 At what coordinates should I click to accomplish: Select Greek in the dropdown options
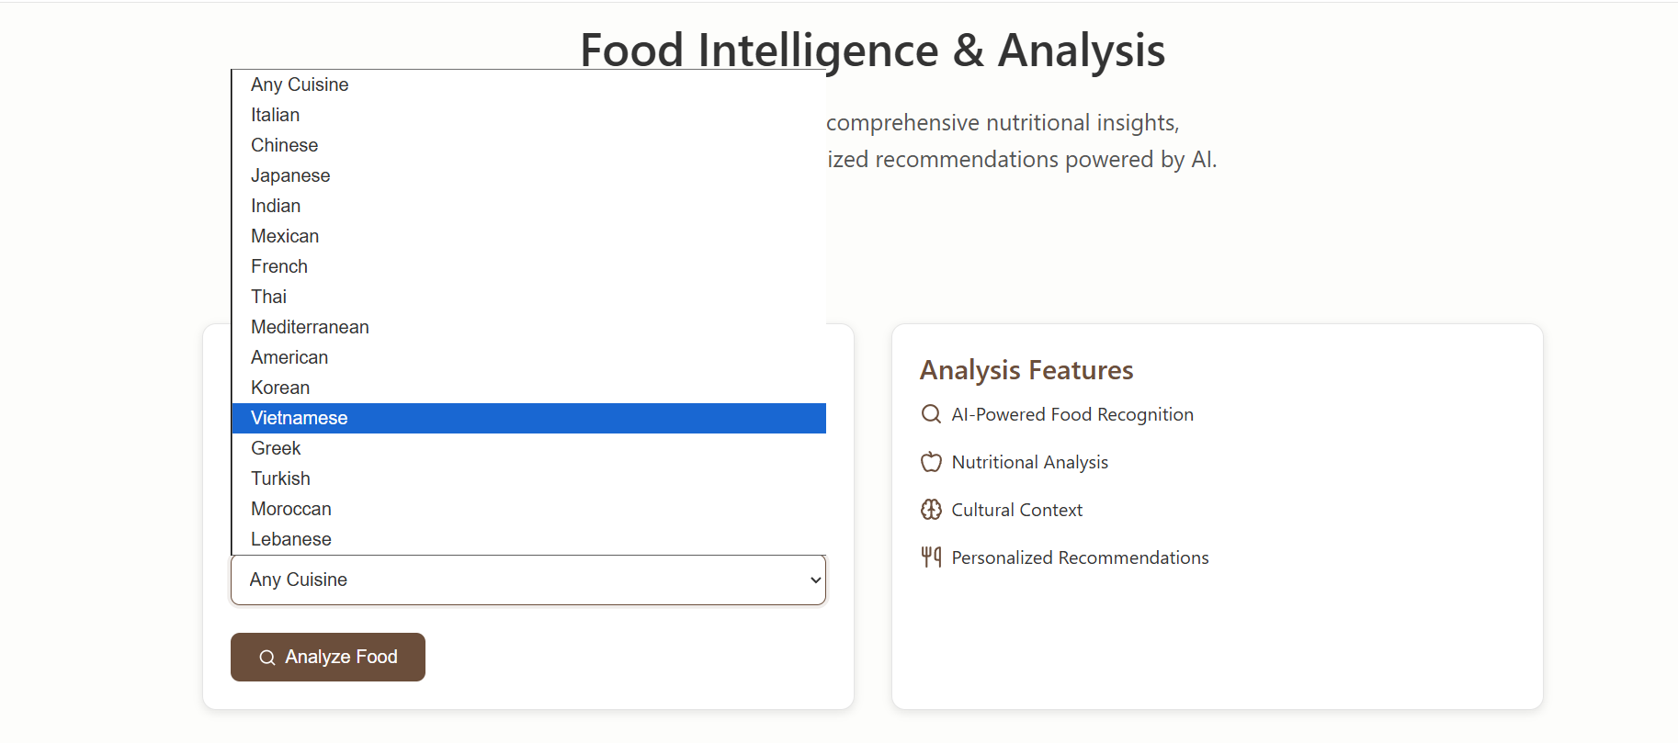pos(276,448)
